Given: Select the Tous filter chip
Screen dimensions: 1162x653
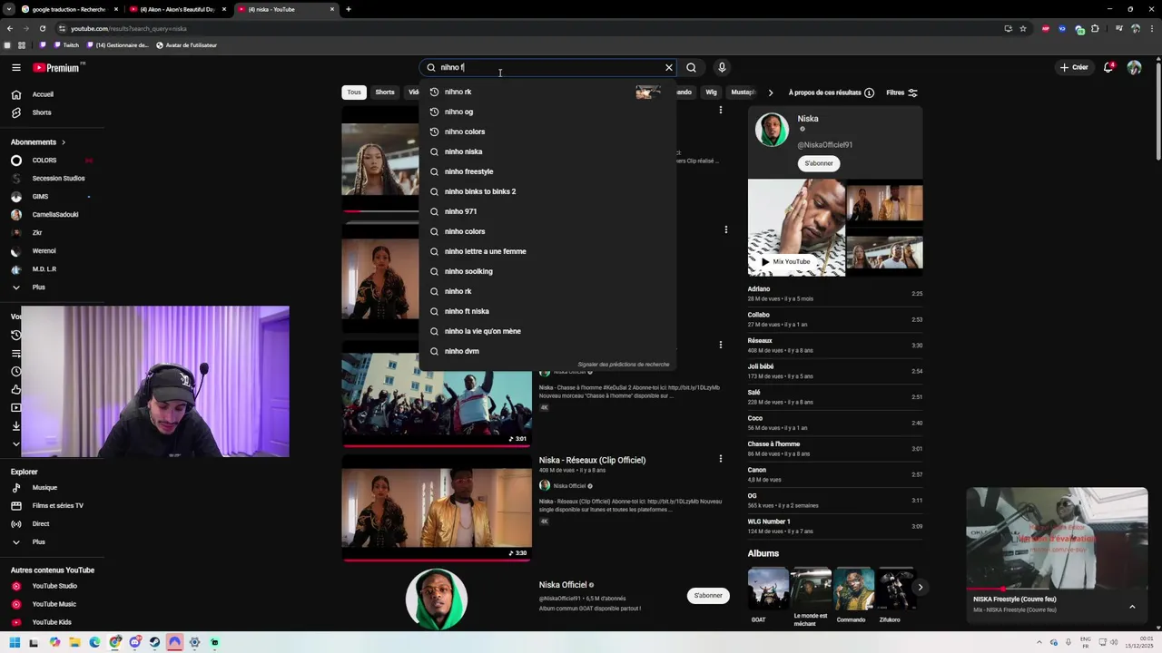Looking at the screenshot, I should tap(354, 93).
